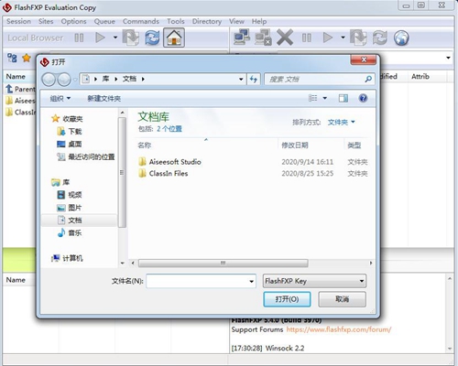The height and width of the screenshot is (366, 458).
Task: Click the remote refresh icon
Action: pos(379,38)
